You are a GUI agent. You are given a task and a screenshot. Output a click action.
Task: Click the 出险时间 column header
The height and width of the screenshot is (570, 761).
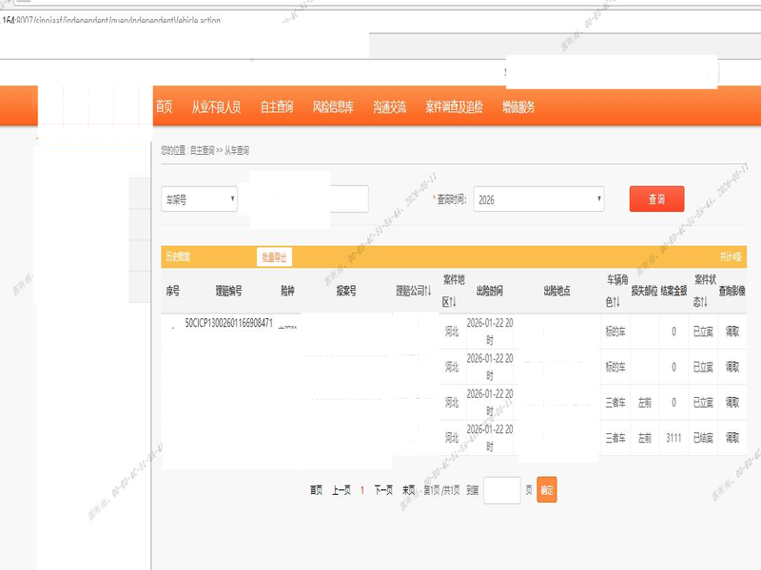point(490,291)
